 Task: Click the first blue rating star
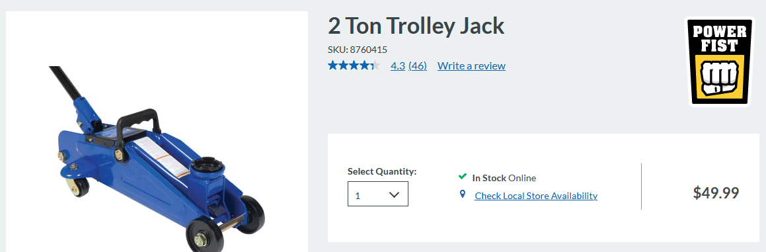coord(333,65)
